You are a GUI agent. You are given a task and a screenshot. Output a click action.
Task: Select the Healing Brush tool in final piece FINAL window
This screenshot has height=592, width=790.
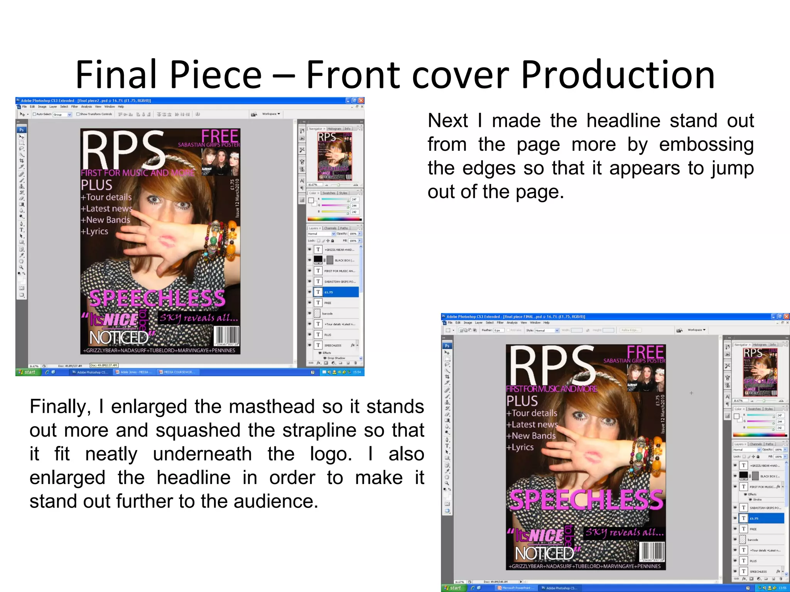coord(447,390)
